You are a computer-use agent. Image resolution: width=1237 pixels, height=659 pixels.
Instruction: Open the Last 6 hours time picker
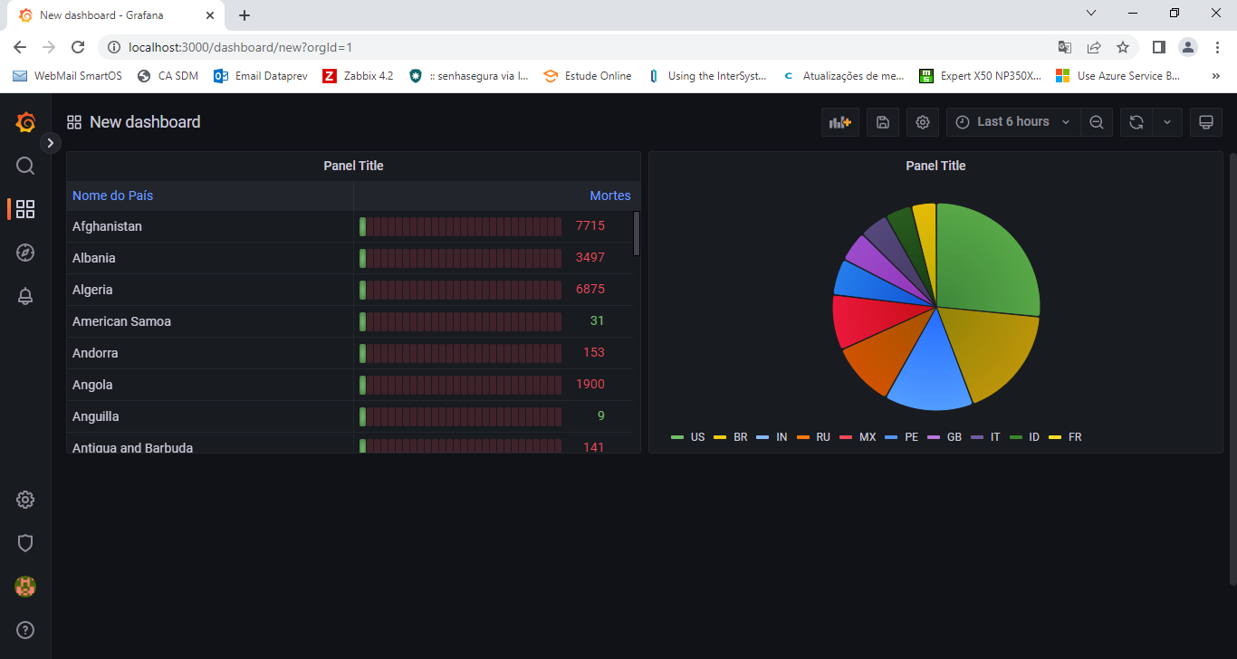[1012, 122]
